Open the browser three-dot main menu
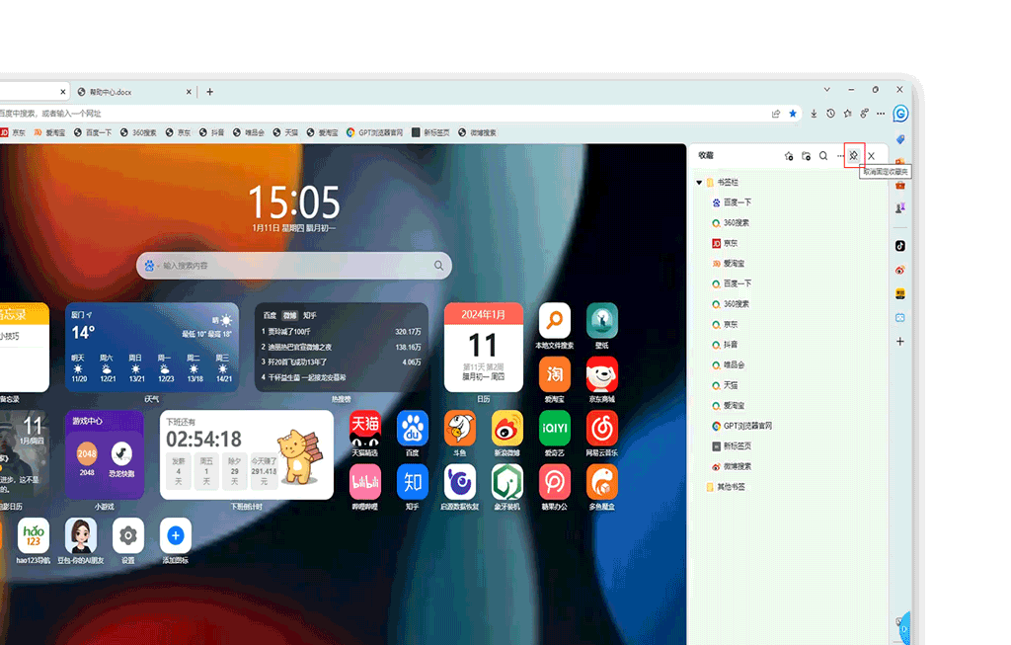This screenshot has height=645, width=1011. [x=881, y=114]
